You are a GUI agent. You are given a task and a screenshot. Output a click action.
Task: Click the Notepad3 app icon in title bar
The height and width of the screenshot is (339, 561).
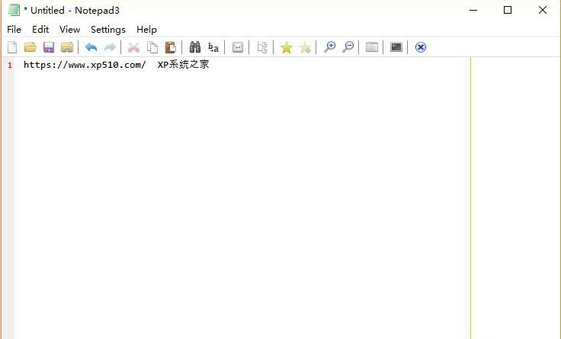(x=14, y=10)
